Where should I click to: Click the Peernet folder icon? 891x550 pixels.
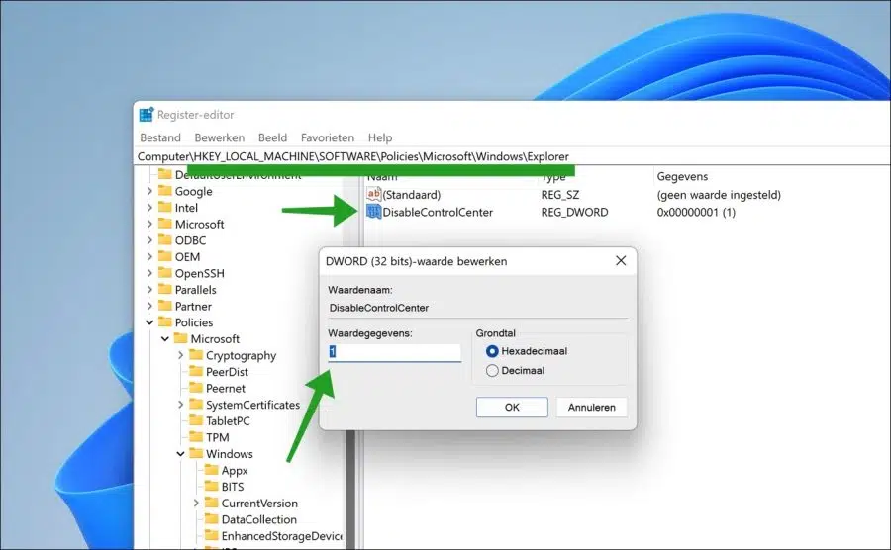pyautogui.click(x=196, y=388)
